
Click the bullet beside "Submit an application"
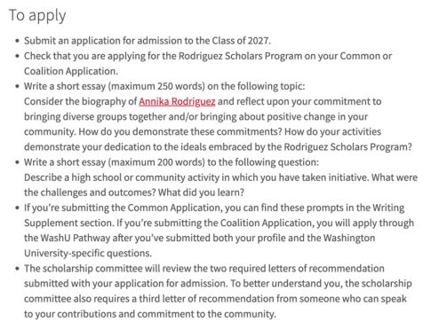tap(18, 41)
